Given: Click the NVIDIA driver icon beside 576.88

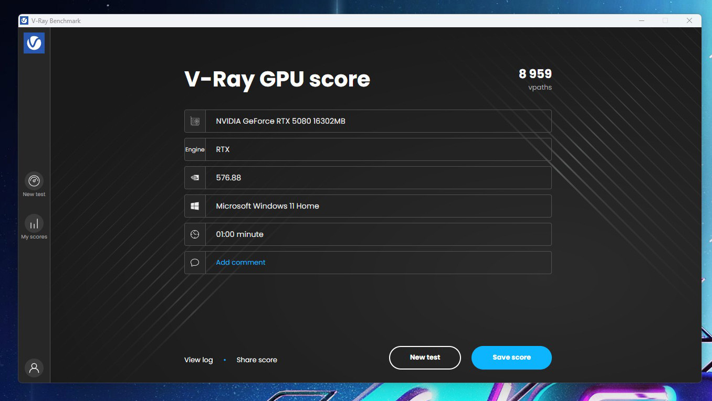Looking at the screenshot, I should point(195,178).
